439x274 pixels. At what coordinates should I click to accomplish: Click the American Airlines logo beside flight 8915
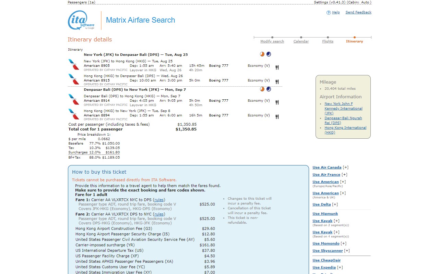tap(74, 79)
